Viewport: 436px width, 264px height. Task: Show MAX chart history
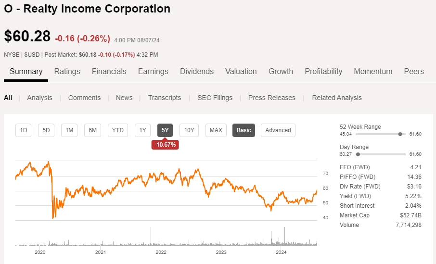point(216,130)
